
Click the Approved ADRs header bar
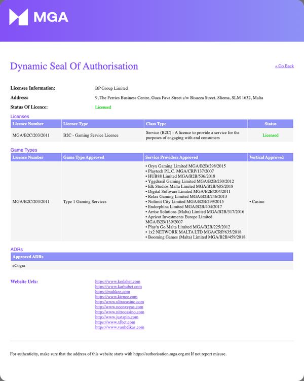click(152, 257)
